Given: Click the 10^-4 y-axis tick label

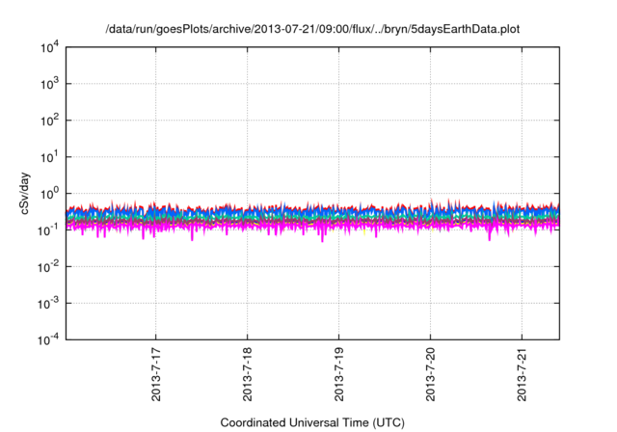Looking at the screenshot, I should 48,339.
